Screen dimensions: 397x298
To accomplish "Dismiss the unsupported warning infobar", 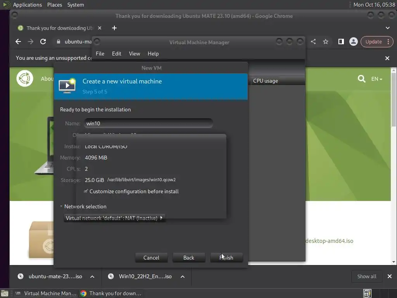I will tap(387, 58).
